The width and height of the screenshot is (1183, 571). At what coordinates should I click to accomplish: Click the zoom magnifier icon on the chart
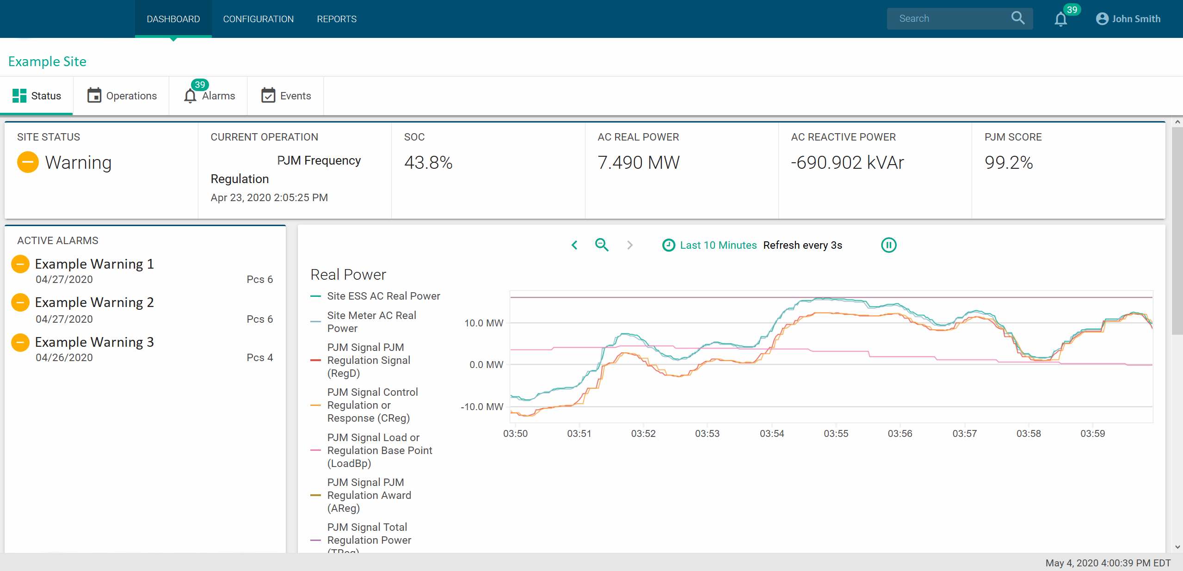602,245
